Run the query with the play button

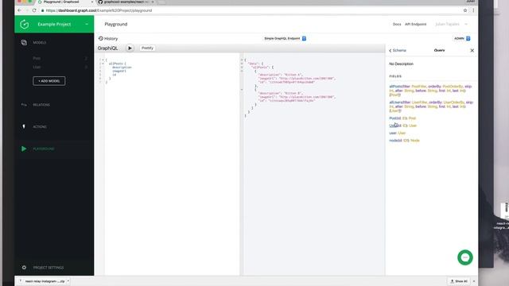[x=130, y=48]
